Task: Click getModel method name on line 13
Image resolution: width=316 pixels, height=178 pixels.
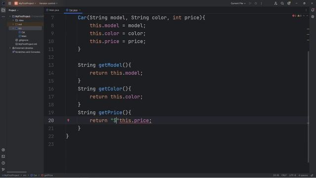Action: point(110,65)
